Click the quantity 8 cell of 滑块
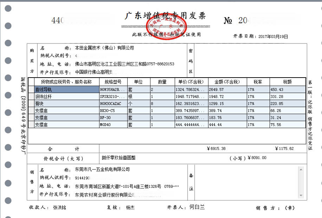Viewport: 322px width, 218px height. (x=162, y=103)
